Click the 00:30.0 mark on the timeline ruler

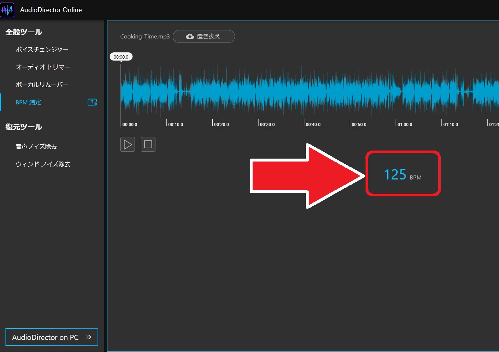pos(267,125)
